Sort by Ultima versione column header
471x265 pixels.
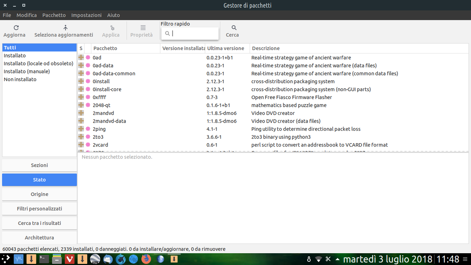coord(227,48)
